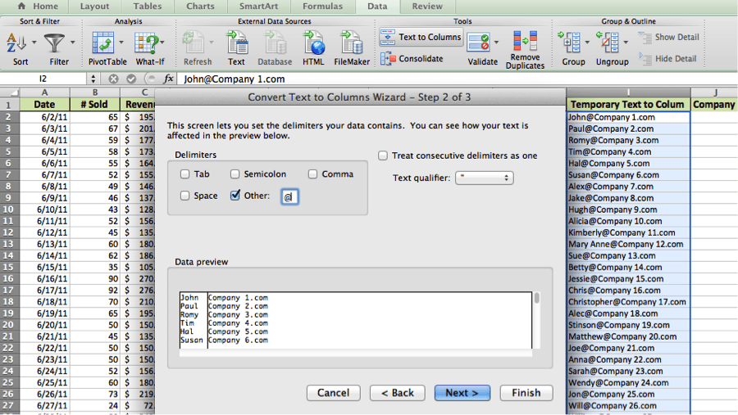
Task: Toggle Treat consecutive delimiters as one
Action: (x=383, y=156)
